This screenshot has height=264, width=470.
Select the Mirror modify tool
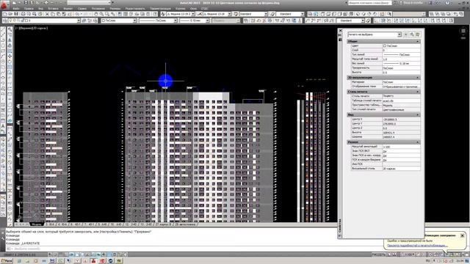(x=10, y=40)
